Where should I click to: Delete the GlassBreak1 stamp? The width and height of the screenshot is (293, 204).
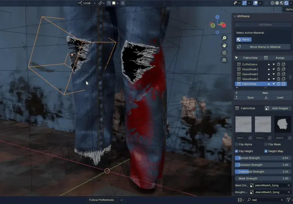point(278,69)
